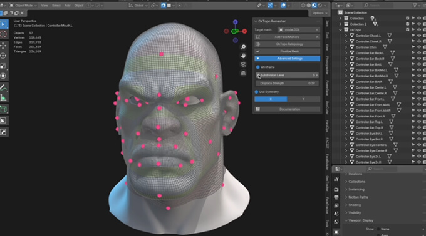Image resolution: width=426 pixels, height=236 pixels.
Task: Click the pan view hand icon
Action: tap(243, 56)
